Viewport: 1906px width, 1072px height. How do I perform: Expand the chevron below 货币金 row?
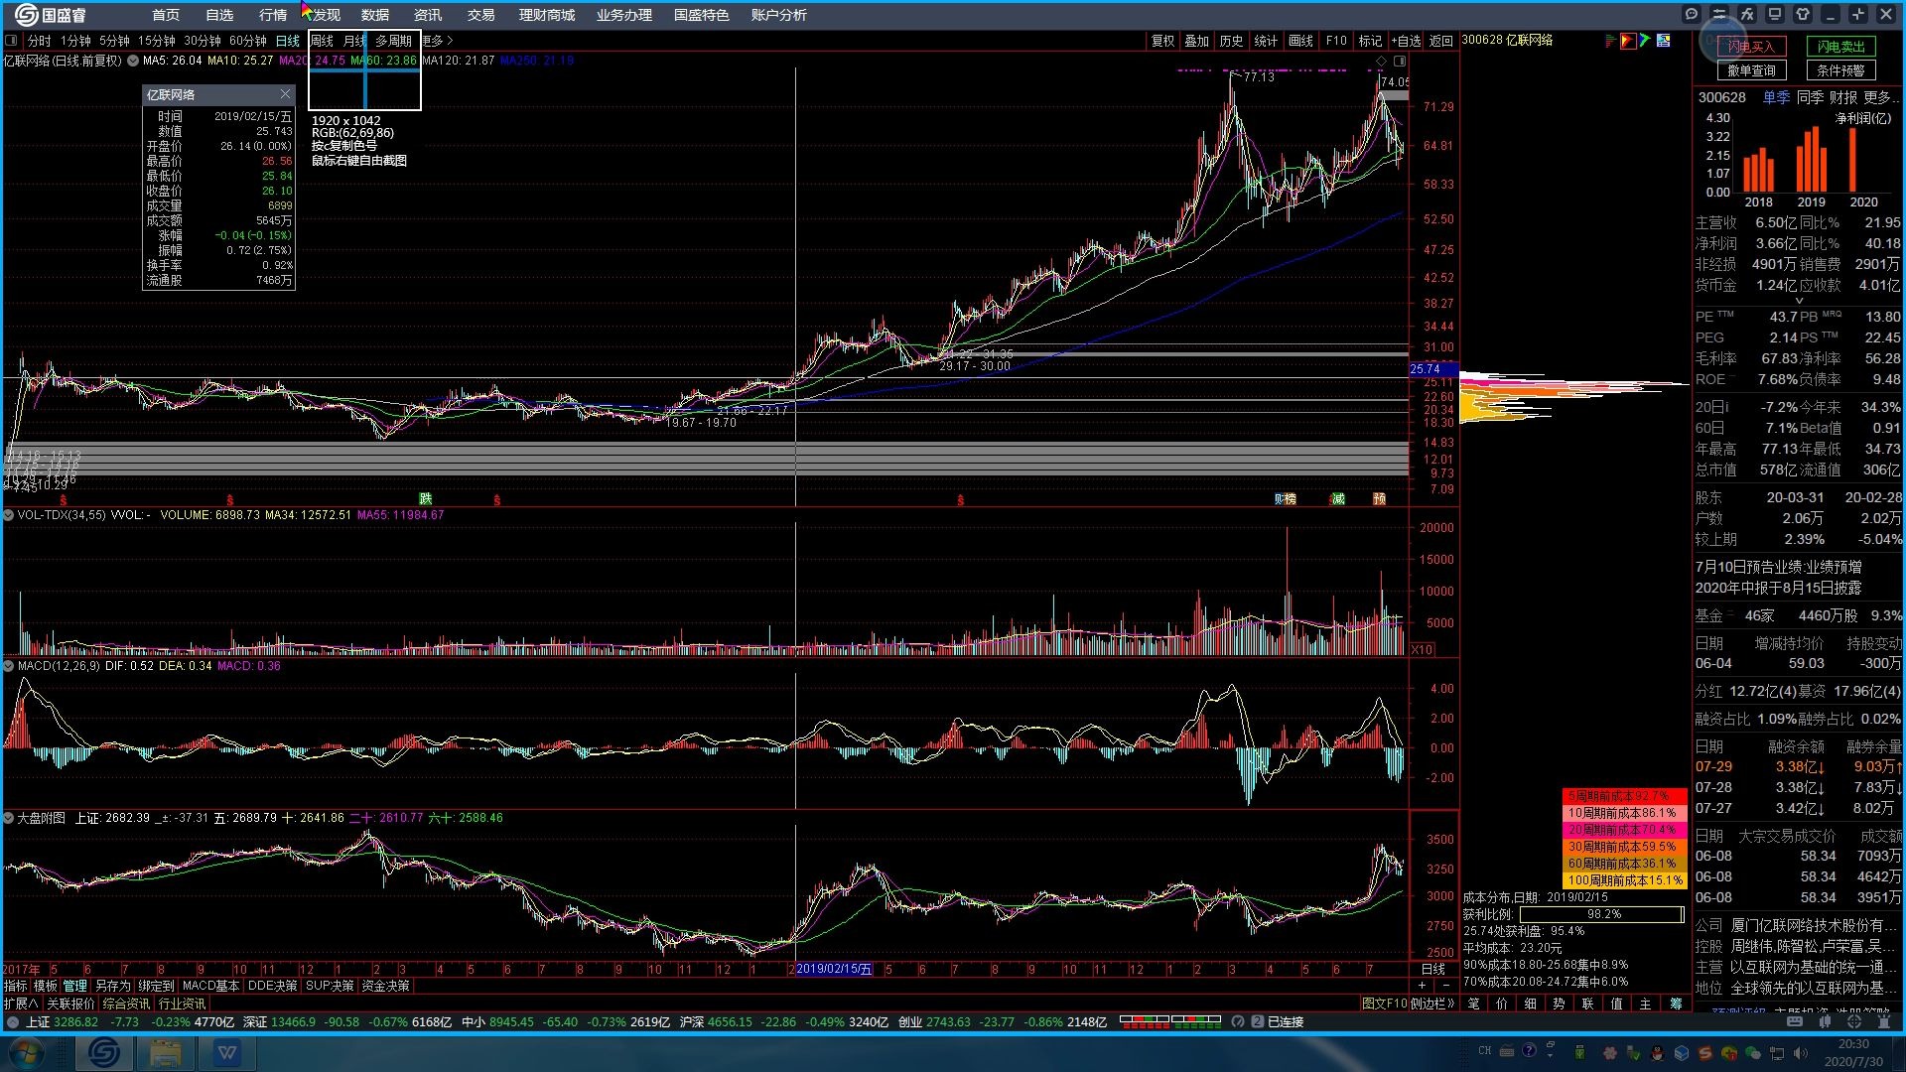[x=1799, y=301]
